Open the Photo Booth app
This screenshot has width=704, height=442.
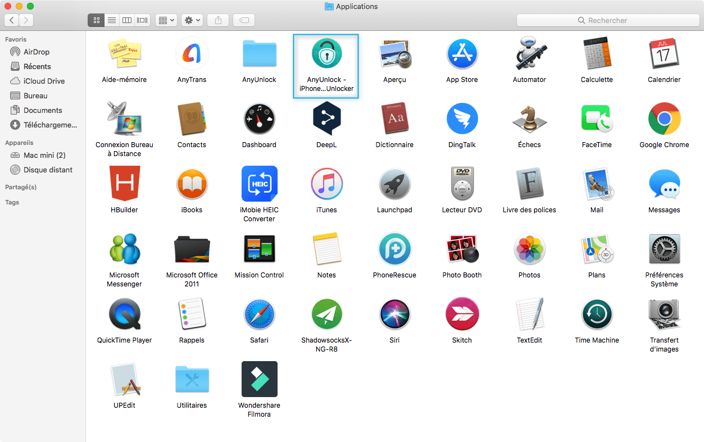pyautogui.click(x=462, y=249)
